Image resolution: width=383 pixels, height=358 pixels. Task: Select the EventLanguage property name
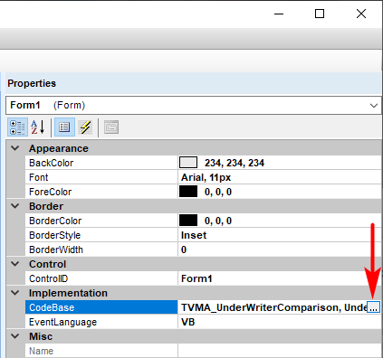pos(62,322)
